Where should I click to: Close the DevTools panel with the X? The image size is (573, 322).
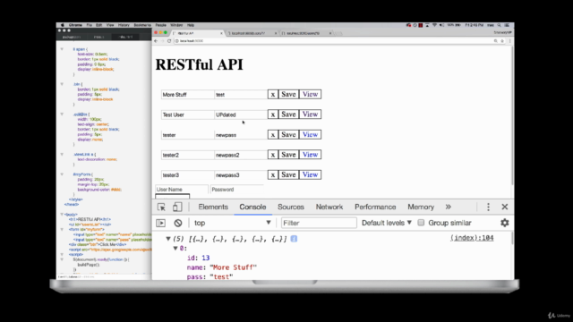(x=505, y=207)
